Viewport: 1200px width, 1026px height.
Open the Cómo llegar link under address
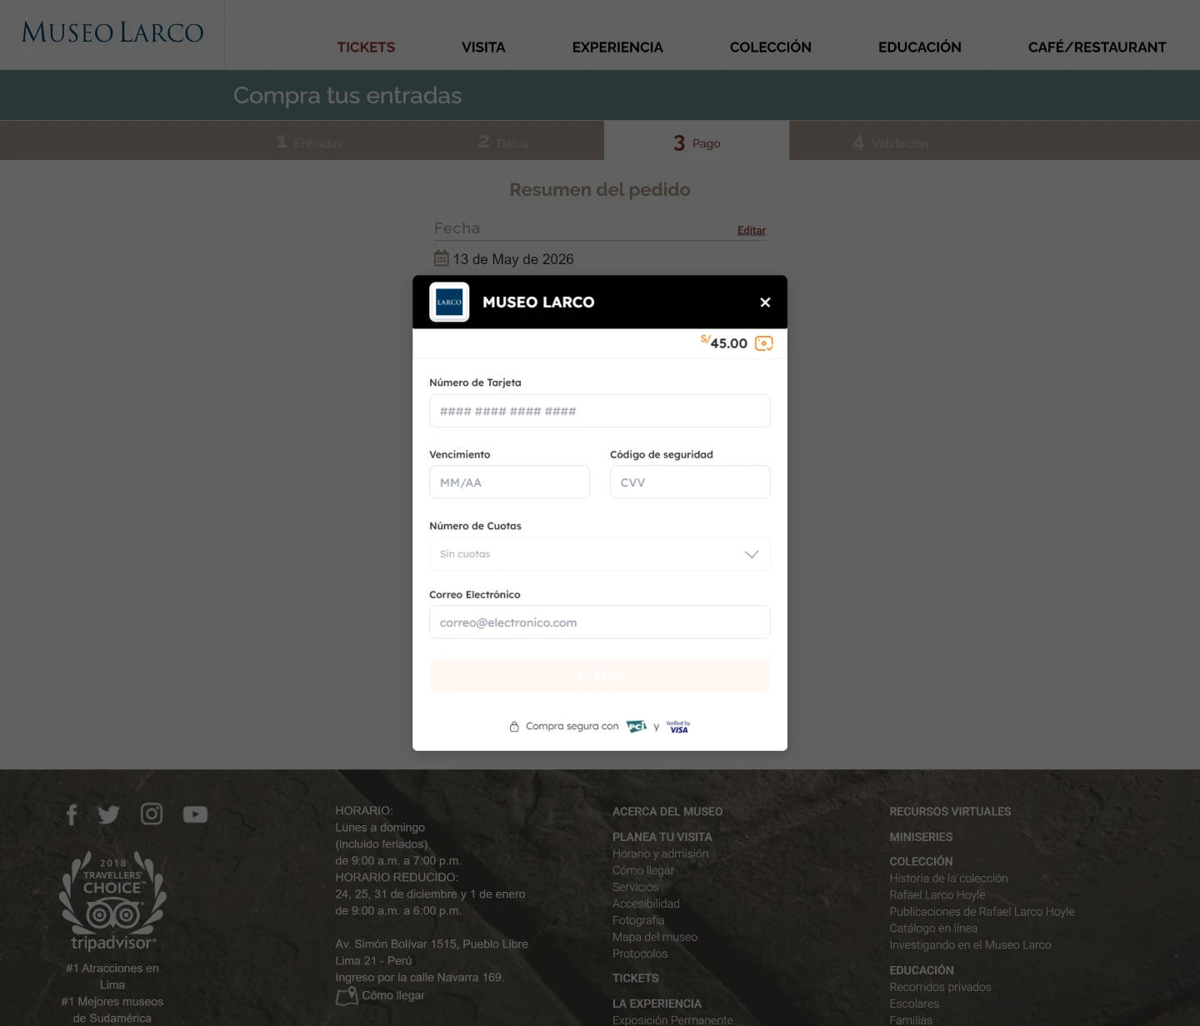[x=393, y=995]
